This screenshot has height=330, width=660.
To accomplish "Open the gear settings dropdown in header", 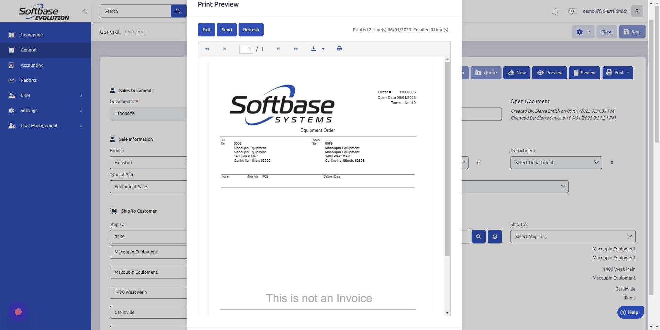I will [583, 32].
